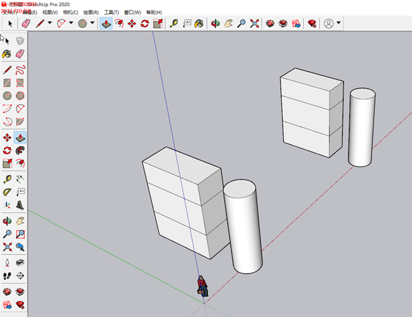412x317 pixels.
Task: Click the 窗口(W) menu
Action: click(x=133, y=12)
